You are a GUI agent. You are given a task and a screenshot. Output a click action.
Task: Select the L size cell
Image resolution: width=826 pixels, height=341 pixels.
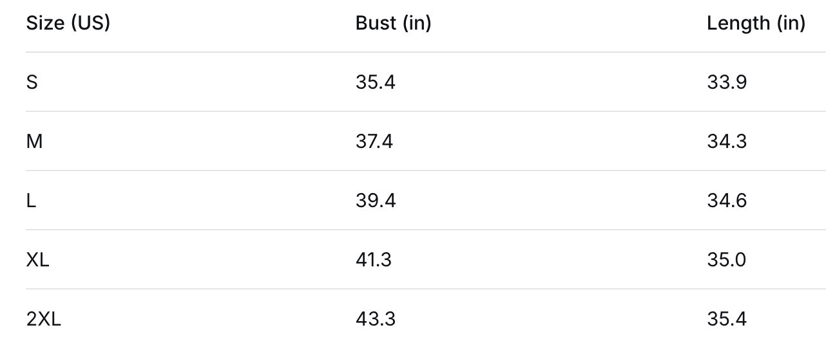(31, 201)
